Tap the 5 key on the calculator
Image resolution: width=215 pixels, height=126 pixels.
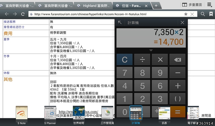(142, 86)
